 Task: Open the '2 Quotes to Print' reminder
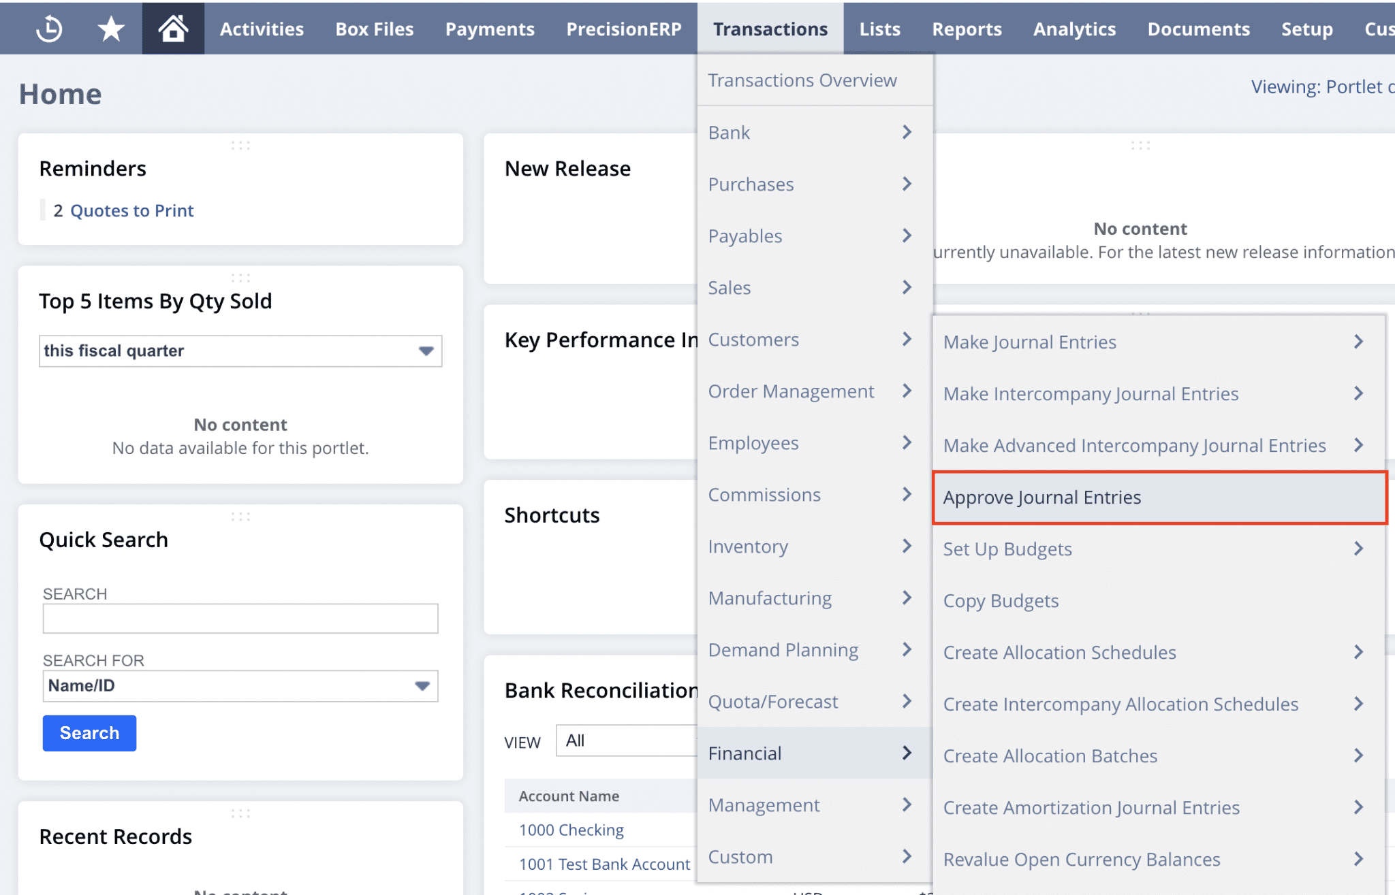[x=132, y=210]
